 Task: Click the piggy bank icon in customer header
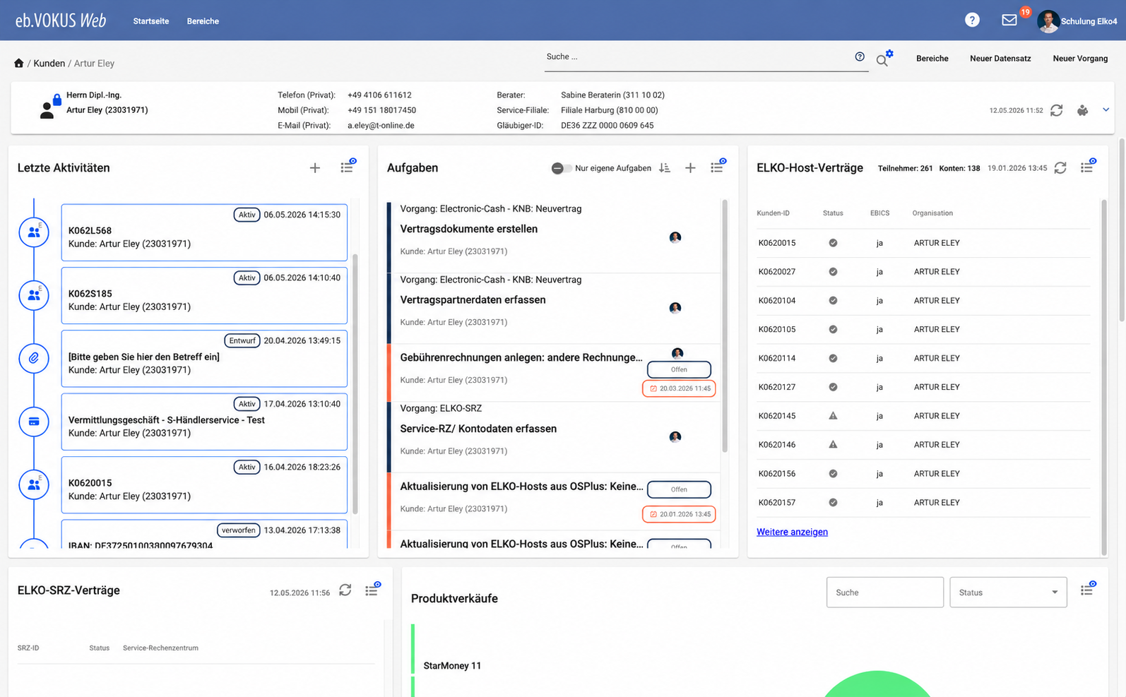1082,110
